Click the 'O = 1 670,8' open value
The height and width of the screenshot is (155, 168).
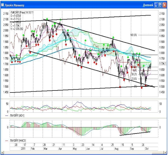(16, 16)
